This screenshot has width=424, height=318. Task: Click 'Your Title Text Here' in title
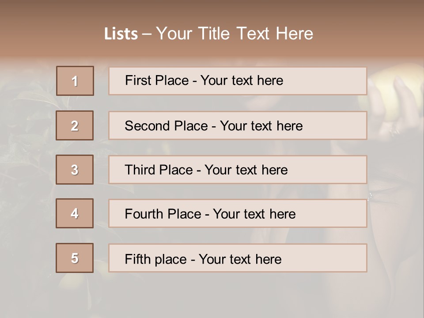235,34
